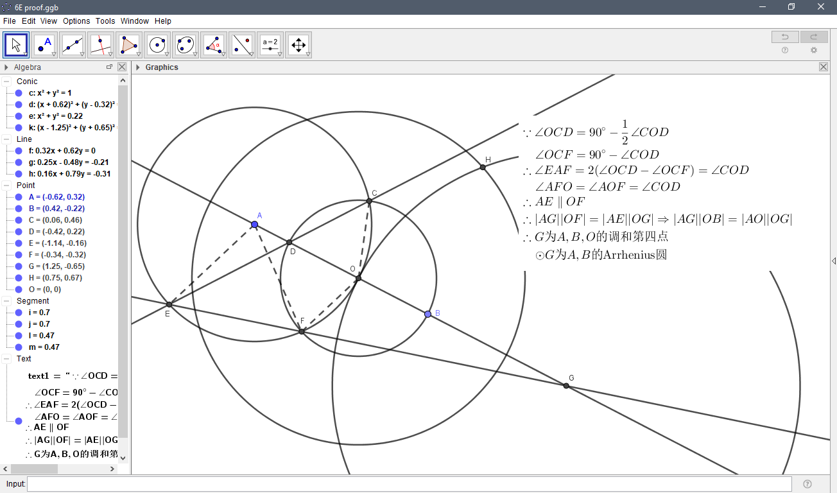Activate the Ellipse tool
The image size is (837, 493).
pyautogui.click(x=185, y=45)
